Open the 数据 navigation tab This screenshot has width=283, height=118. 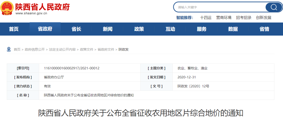pos(233,29)
